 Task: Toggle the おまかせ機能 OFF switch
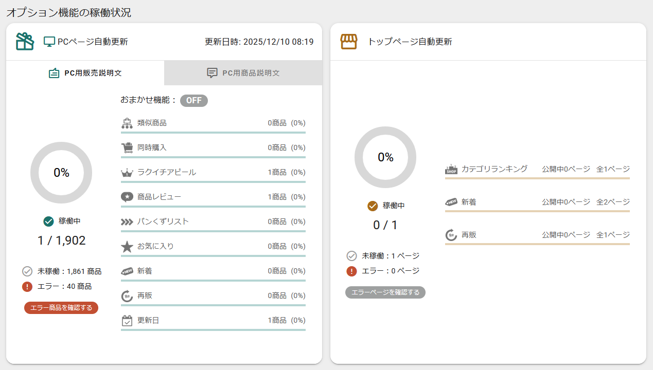click(x=193, y=101)
